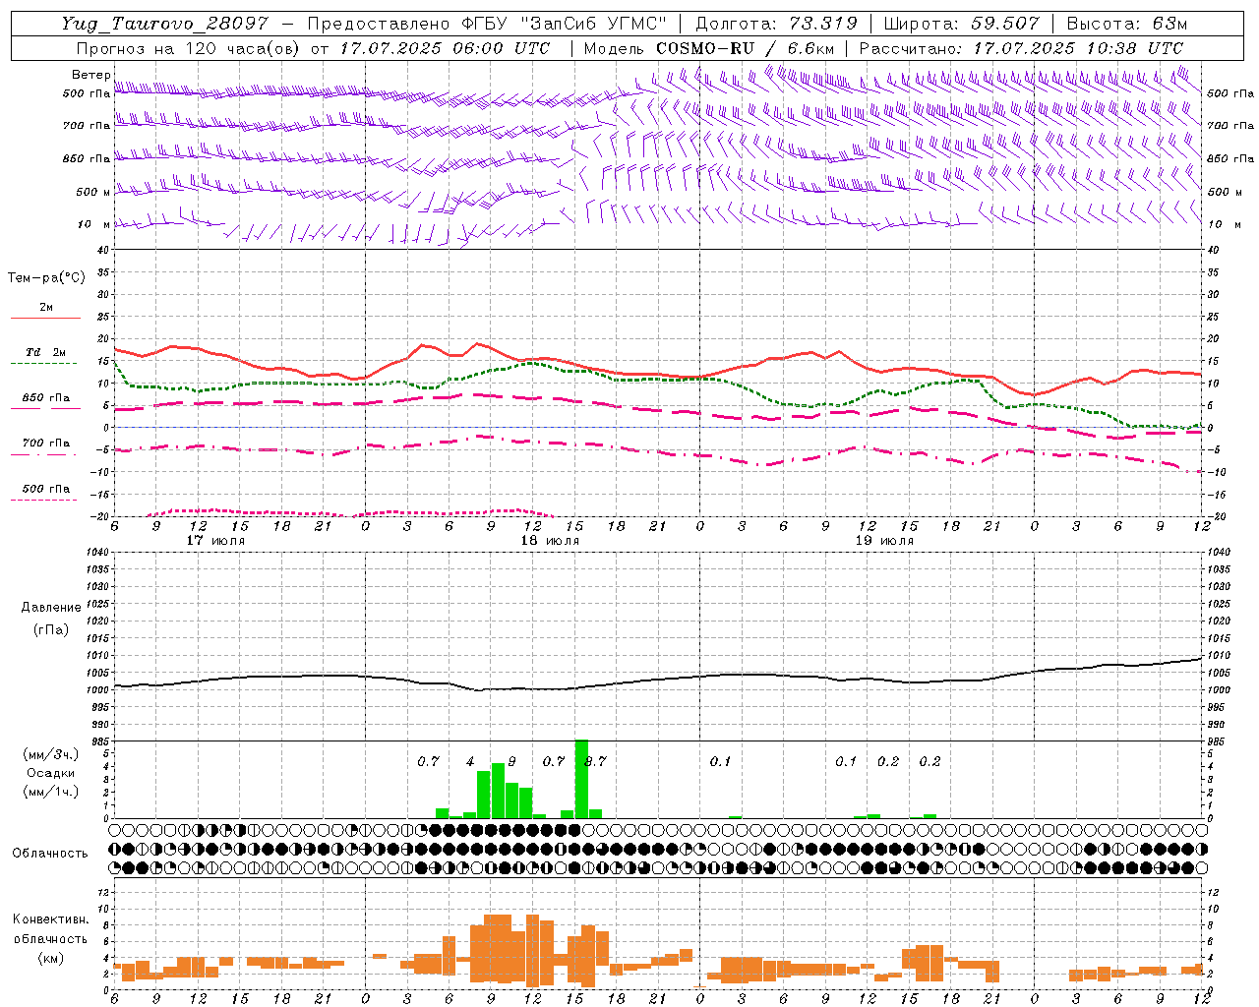The image size is (1259, 1007).
Task: Click the tallest green precipitation bar
Action: 581,778
